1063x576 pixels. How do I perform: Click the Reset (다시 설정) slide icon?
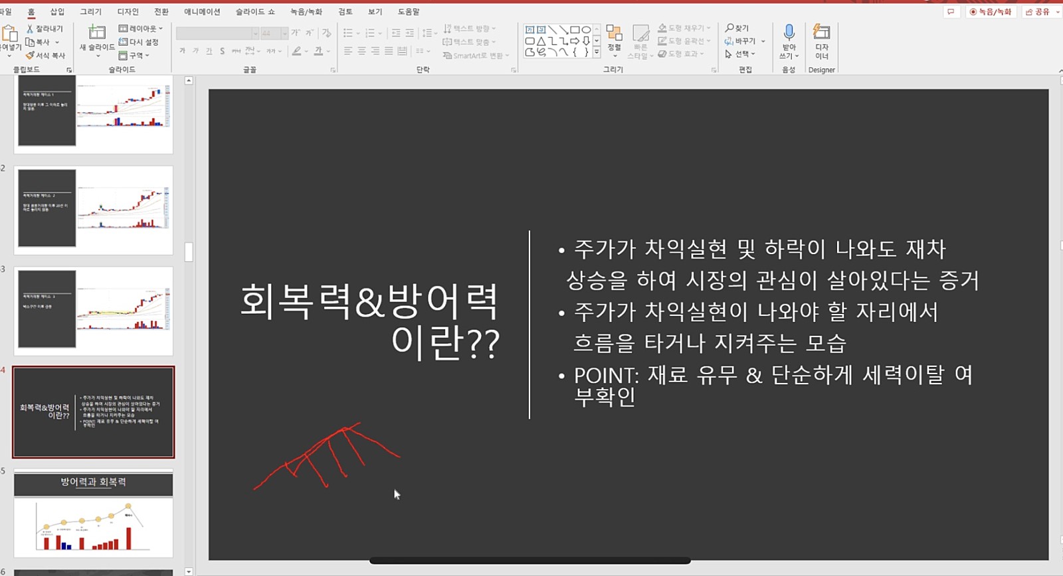(x=124, y=42)
